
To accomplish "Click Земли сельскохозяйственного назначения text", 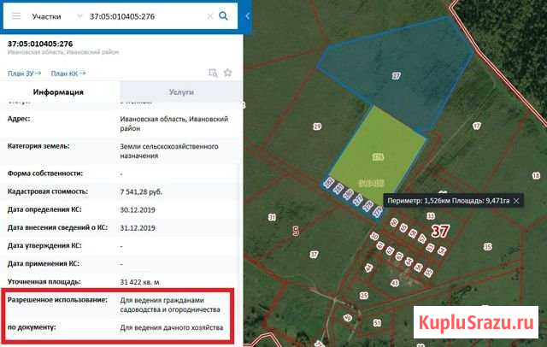I will pyautogui.click(x=169, y=151).
